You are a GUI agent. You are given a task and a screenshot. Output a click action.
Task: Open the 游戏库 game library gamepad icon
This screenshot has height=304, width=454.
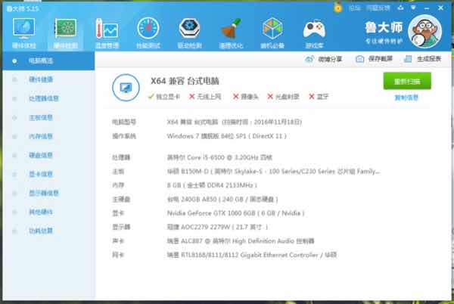[x=314, y=33]
